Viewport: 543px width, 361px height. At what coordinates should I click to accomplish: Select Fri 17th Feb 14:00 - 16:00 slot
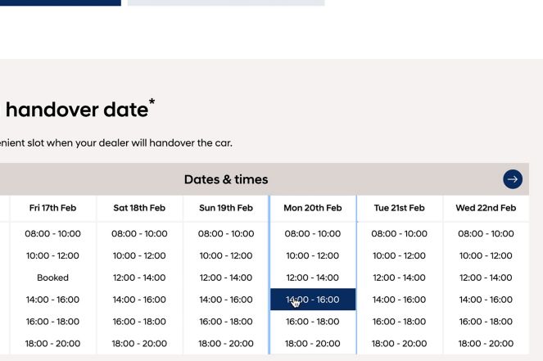(53, 300)
